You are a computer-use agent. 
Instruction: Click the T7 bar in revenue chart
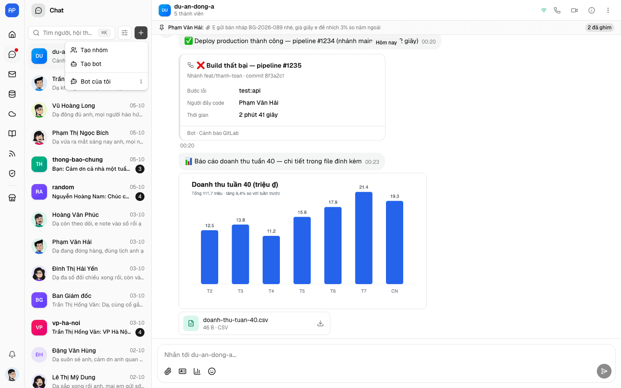[x=364, y=238]
